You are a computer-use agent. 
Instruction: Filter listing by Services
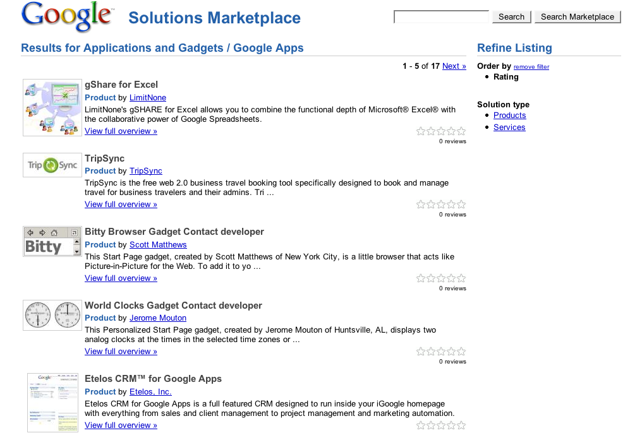click(x=509, y=128)
